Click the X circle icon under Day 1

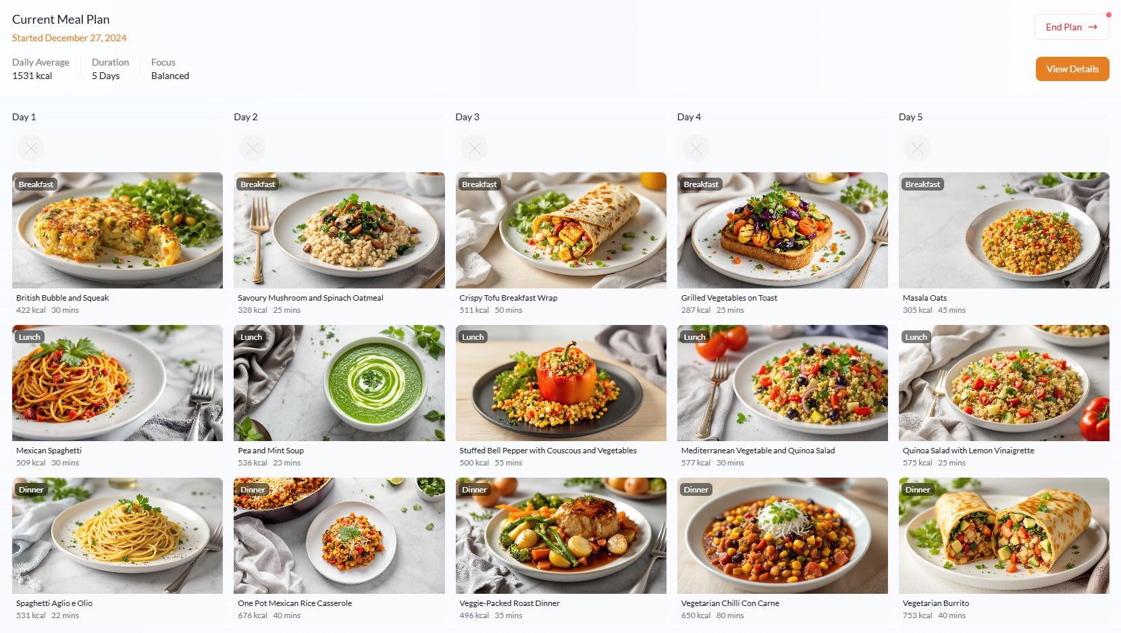31,148
